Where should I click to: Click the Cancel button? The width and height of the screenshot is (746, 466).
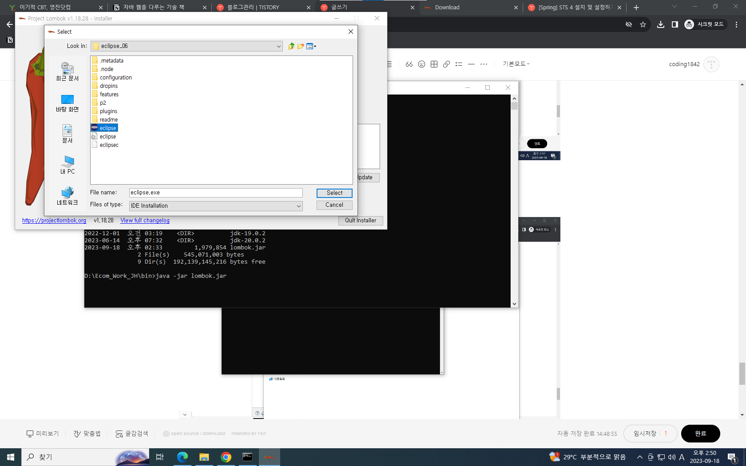[x=334, y=205]
